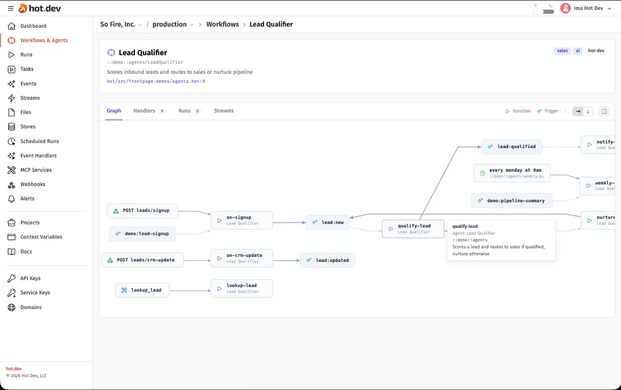Image resolution: width=621 pixels, height=390 pixels.
Task: Click the tools icon on lookup_lead node
Action: click(x=124, y=290)
